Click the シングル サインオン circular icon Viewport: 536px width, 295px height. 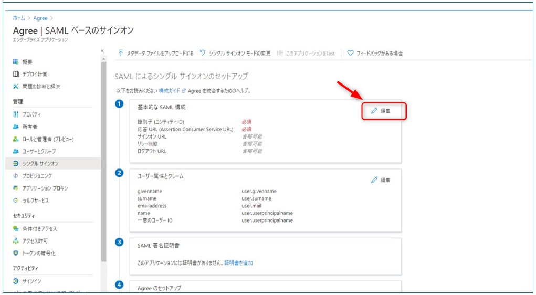click(x=15, y=164)
